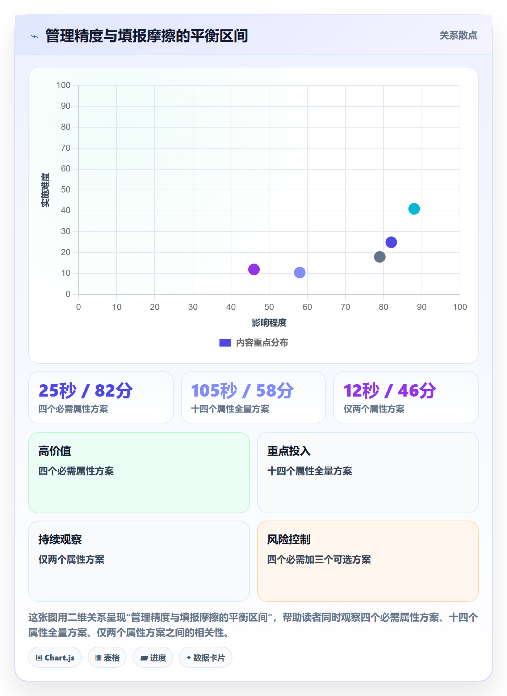Click the Chart.js tag chip
507x696 pixels.
pyautogui.click(x=55, y=658)
